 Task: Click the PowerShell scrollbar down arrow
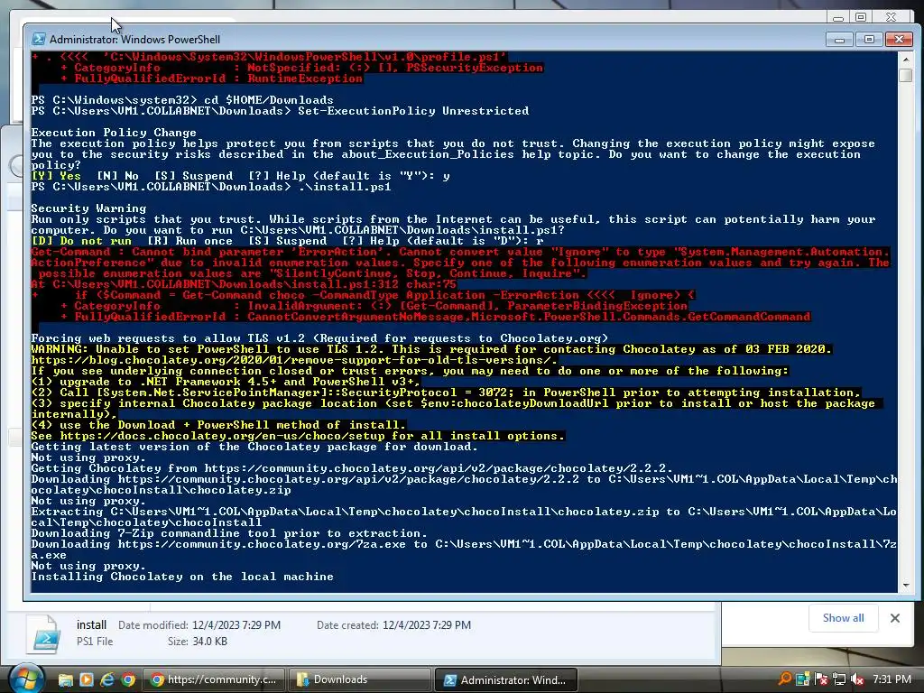pyautogui.click(x=906, y=585)
